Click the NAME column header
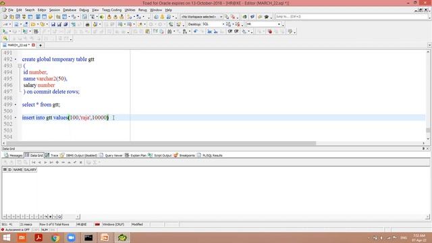This screenshot has height=243, width=432. (x=18, y=169)
